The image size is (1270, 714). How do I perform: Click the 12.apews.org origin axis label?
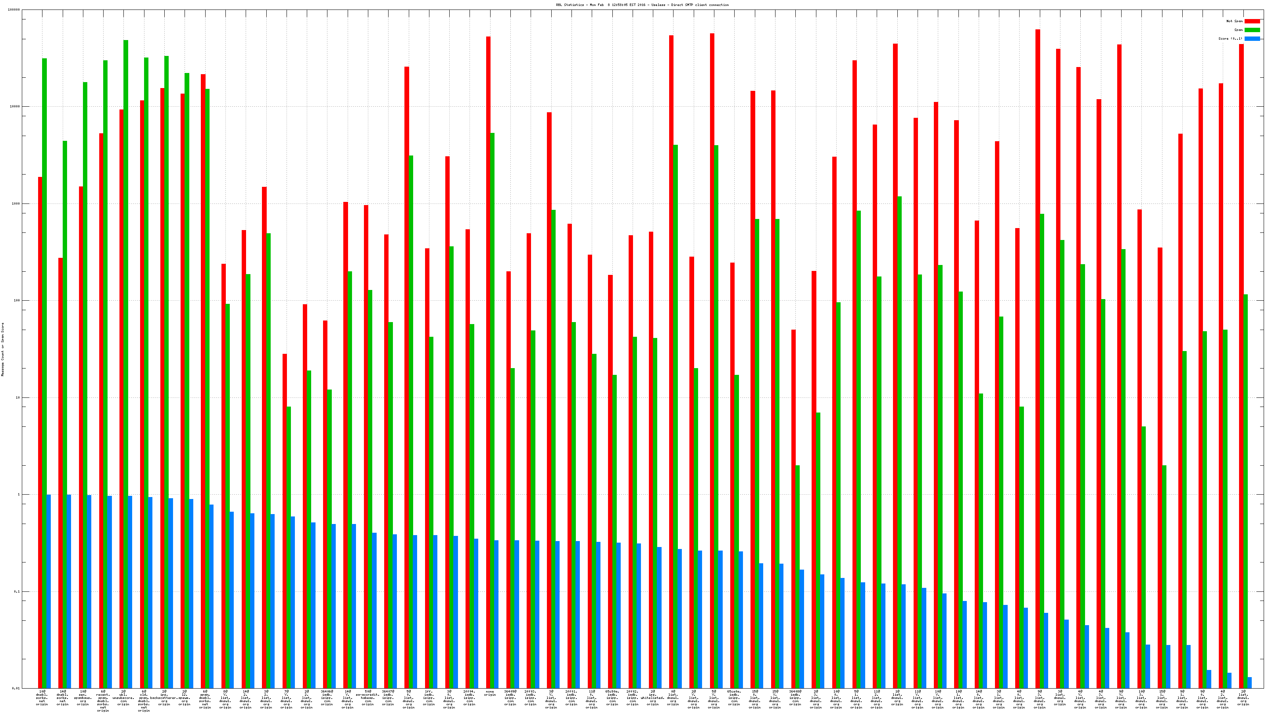pos(185,698)
